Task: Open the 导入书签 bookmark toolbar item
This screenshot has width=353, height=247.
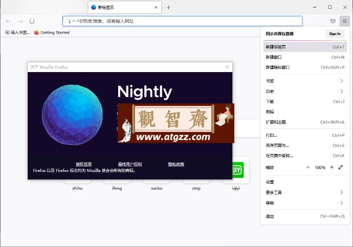Action: (17, 32)
